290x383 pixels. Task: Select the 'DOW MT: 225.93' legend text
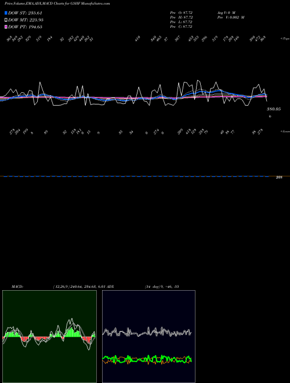[26, 20]
